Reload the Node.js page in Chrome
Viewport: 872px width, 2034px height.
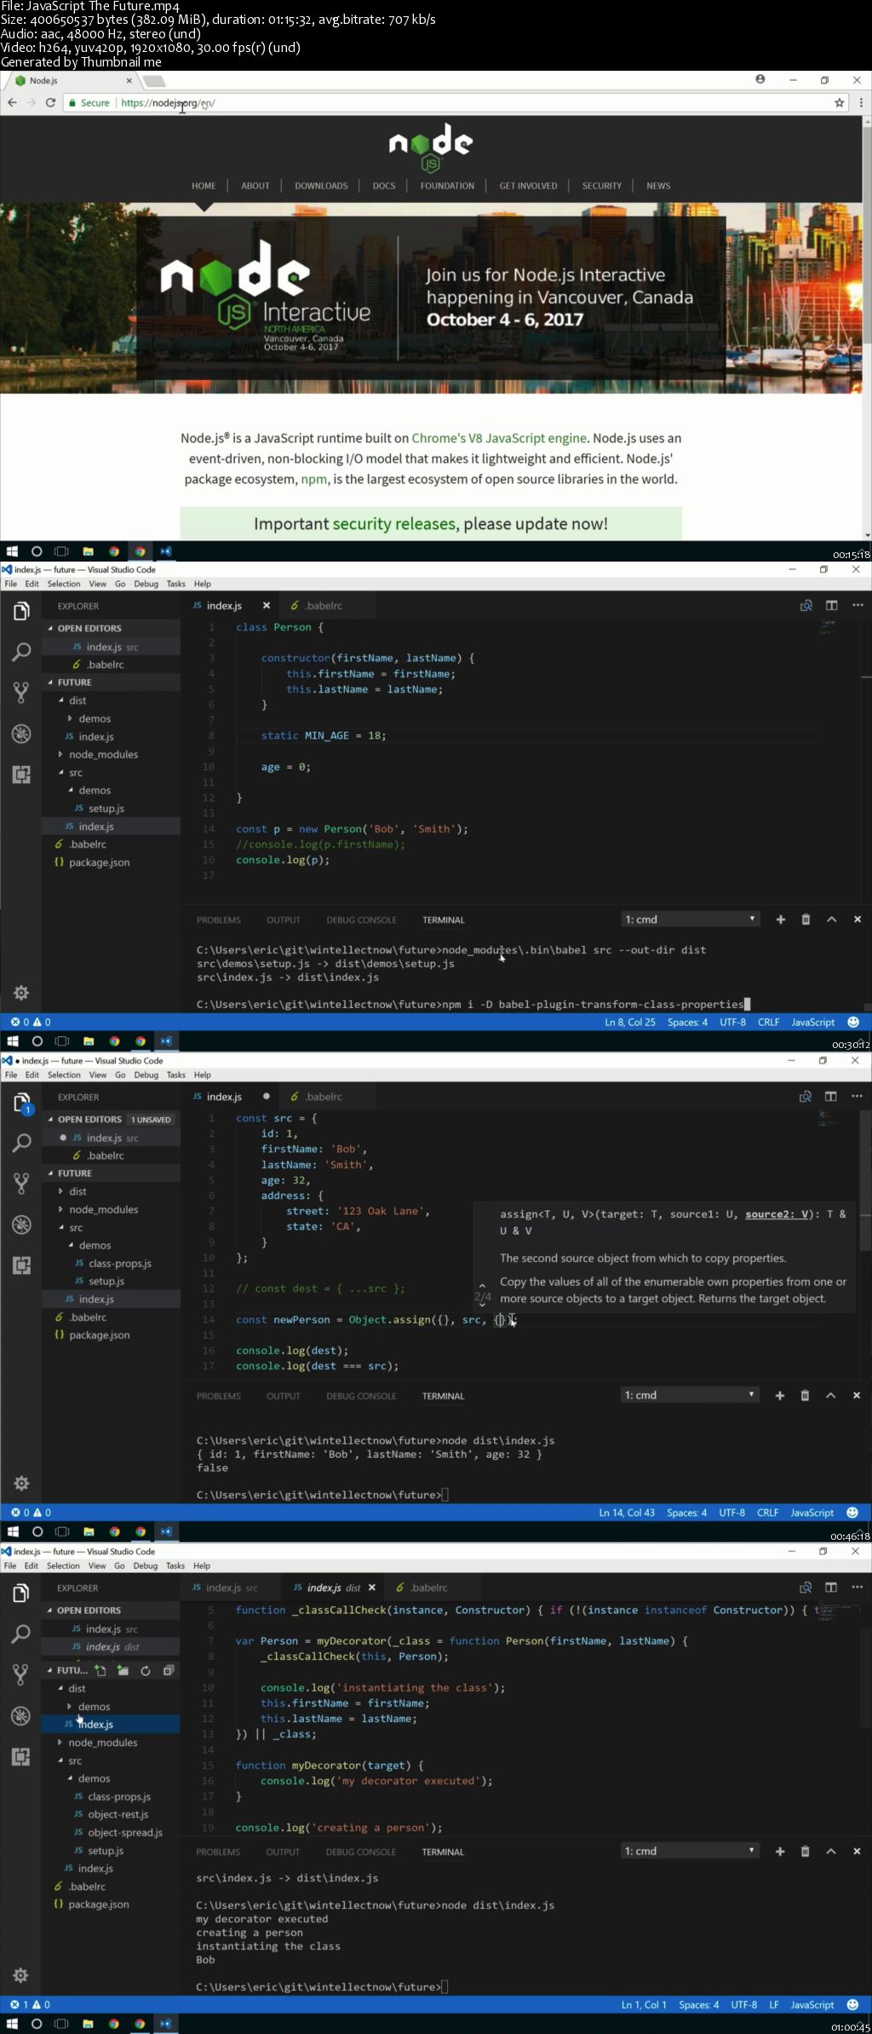point(50,103)
